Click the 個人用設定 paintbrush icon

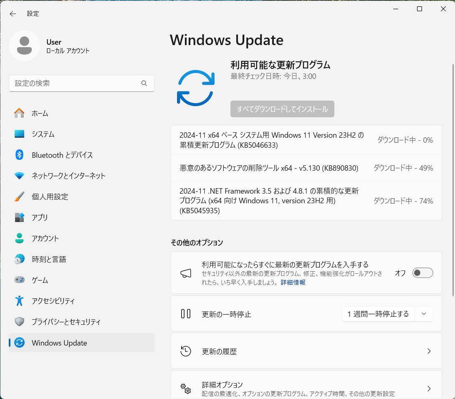[x=20, y=197]
